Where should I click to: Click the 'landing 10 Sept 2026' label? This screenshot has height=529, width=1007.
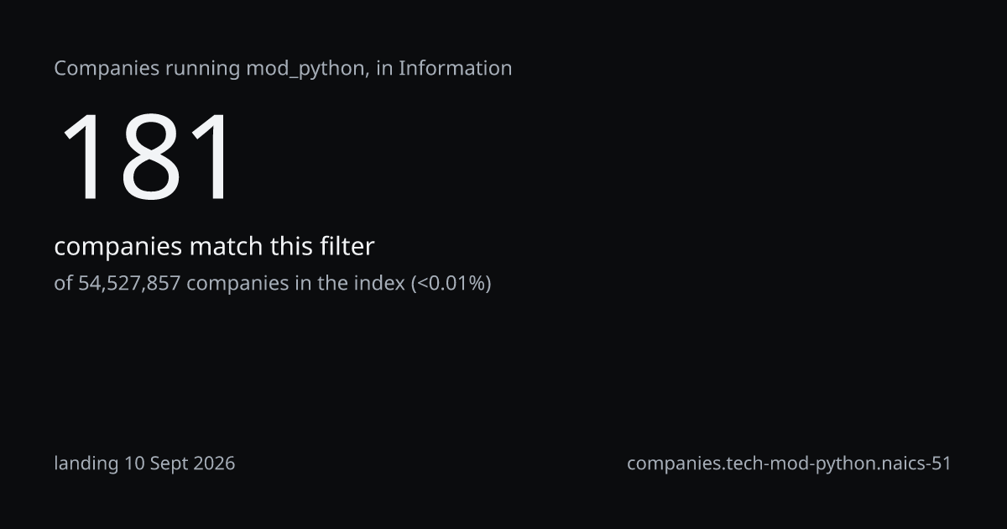144,463
